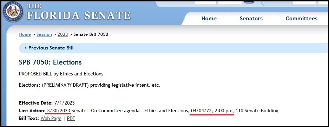The width and height of the screenshot is (329, 127).
Task: Click the Effective Date 7/1/2023 text
Action: coord(47,103)
